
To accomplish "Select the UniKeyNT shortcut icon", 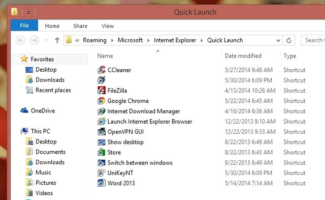I will coord(102,173).
